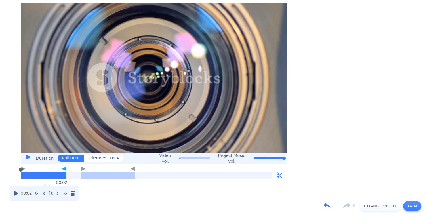Screen dimensions: 425x217
Task: Click the TRIM button
Action: coord(412,206)
